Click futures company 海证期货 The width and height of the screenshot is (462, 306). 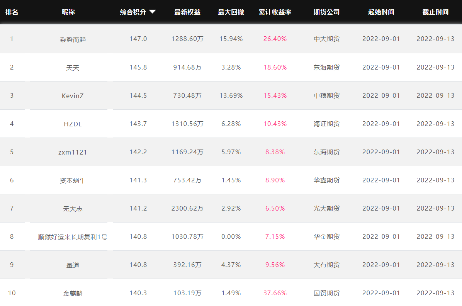point(326,124)
